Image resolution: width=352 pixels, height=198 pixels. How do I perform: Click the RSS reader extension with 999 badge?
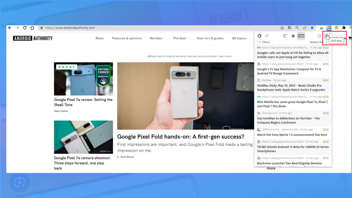click(329, 28)
